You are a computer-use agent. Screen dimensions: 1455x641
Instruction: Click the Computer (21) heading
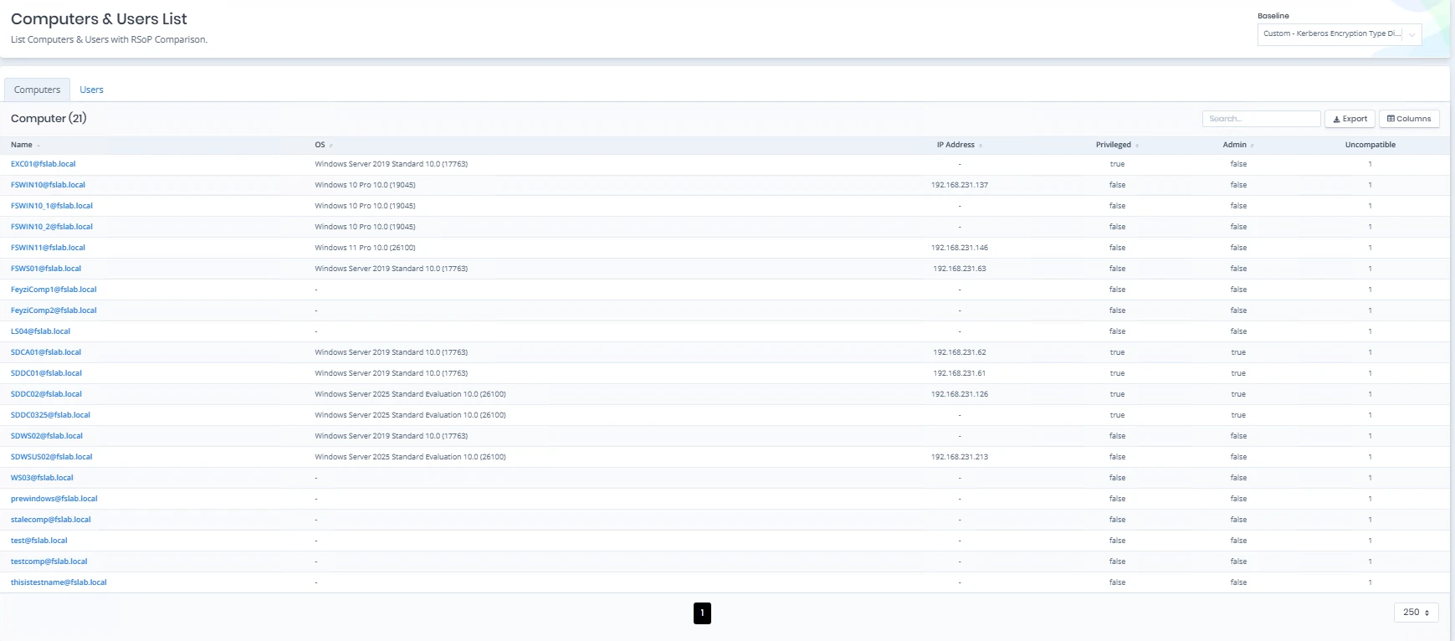[x=49, y=119]
